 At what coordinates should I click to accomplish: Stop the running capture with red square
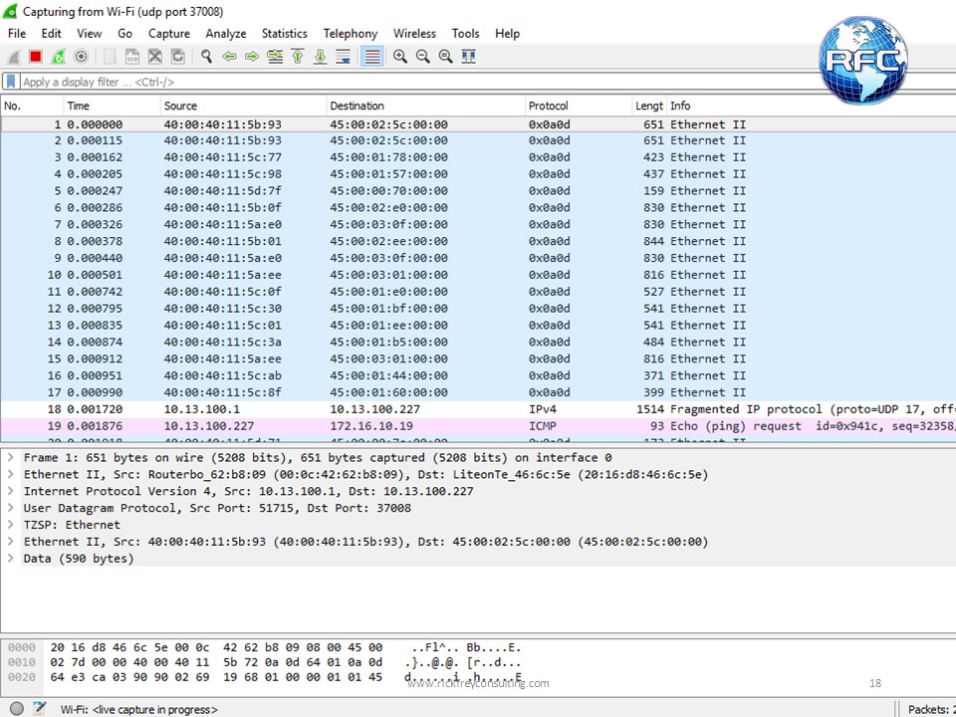click(36, 57)
